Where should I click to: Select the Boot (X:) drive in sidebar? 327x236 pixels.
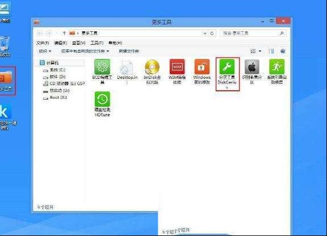[x=55, y=98]
